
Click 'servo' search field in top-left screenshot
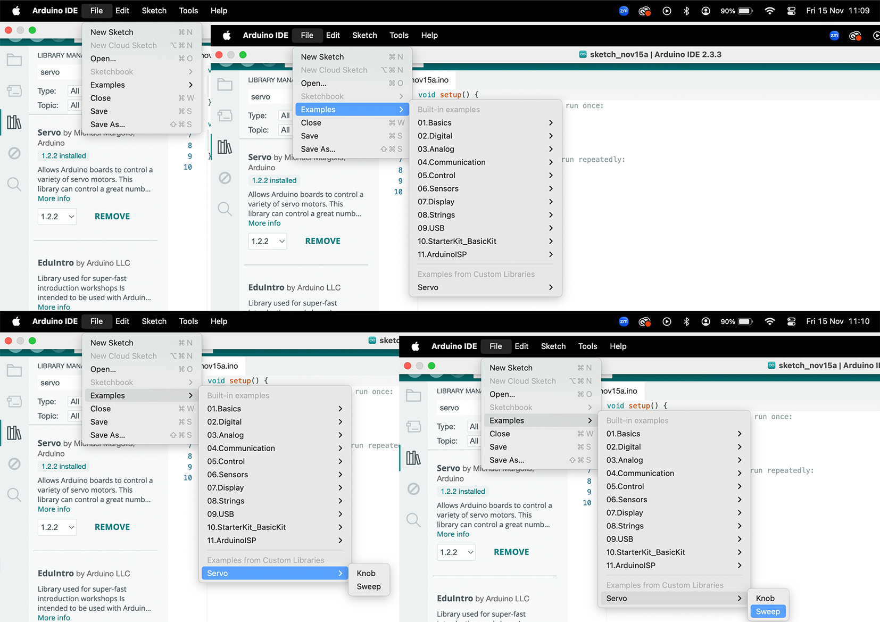(x=60, y=72)
